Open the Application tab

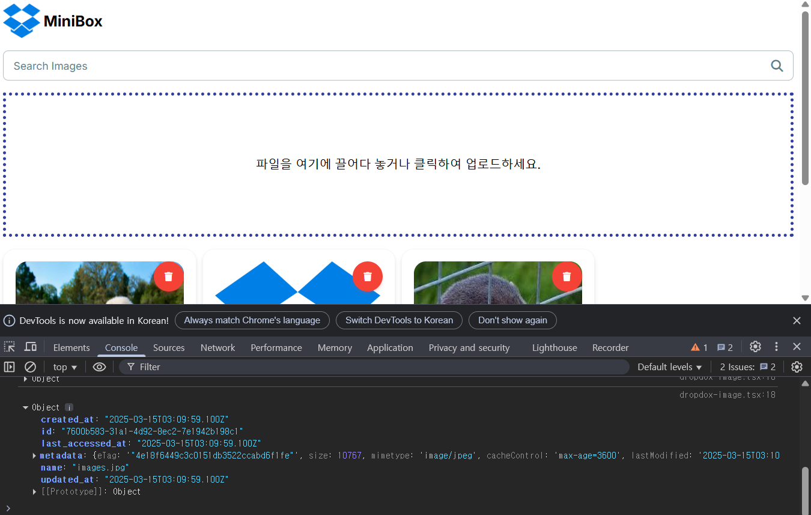coord(390,347)
